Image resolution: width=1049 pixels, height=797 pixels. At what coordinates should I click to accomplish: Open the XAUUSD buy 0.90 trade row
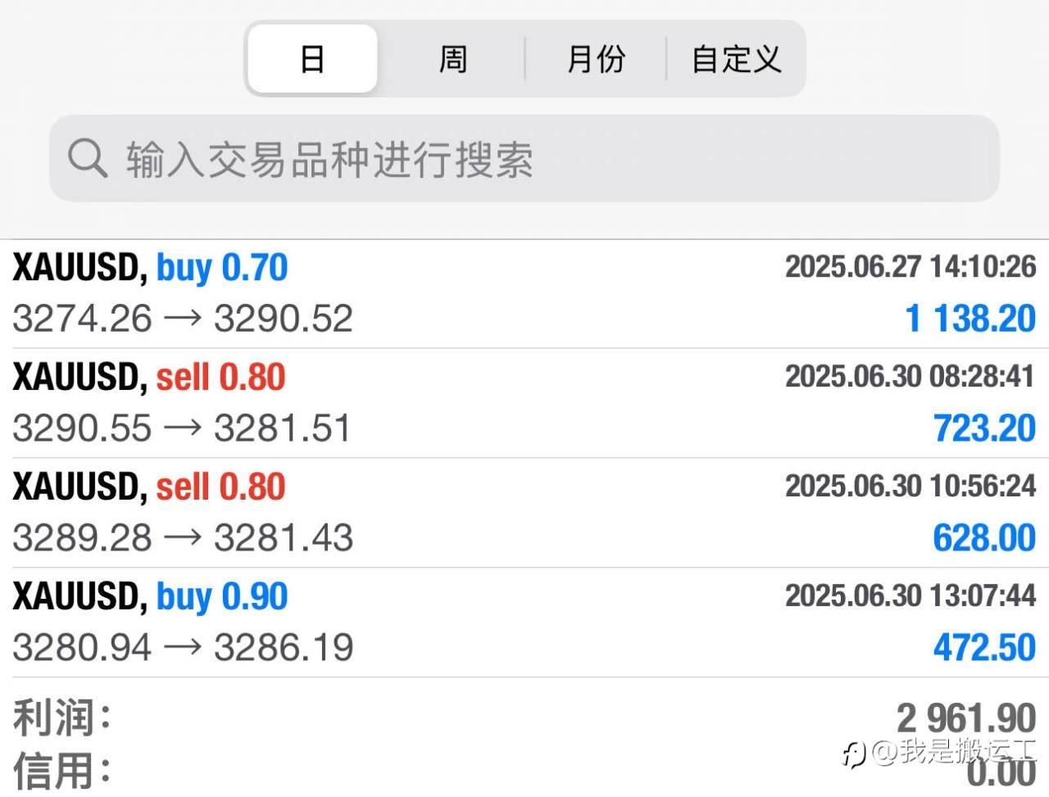coord(524,623)
